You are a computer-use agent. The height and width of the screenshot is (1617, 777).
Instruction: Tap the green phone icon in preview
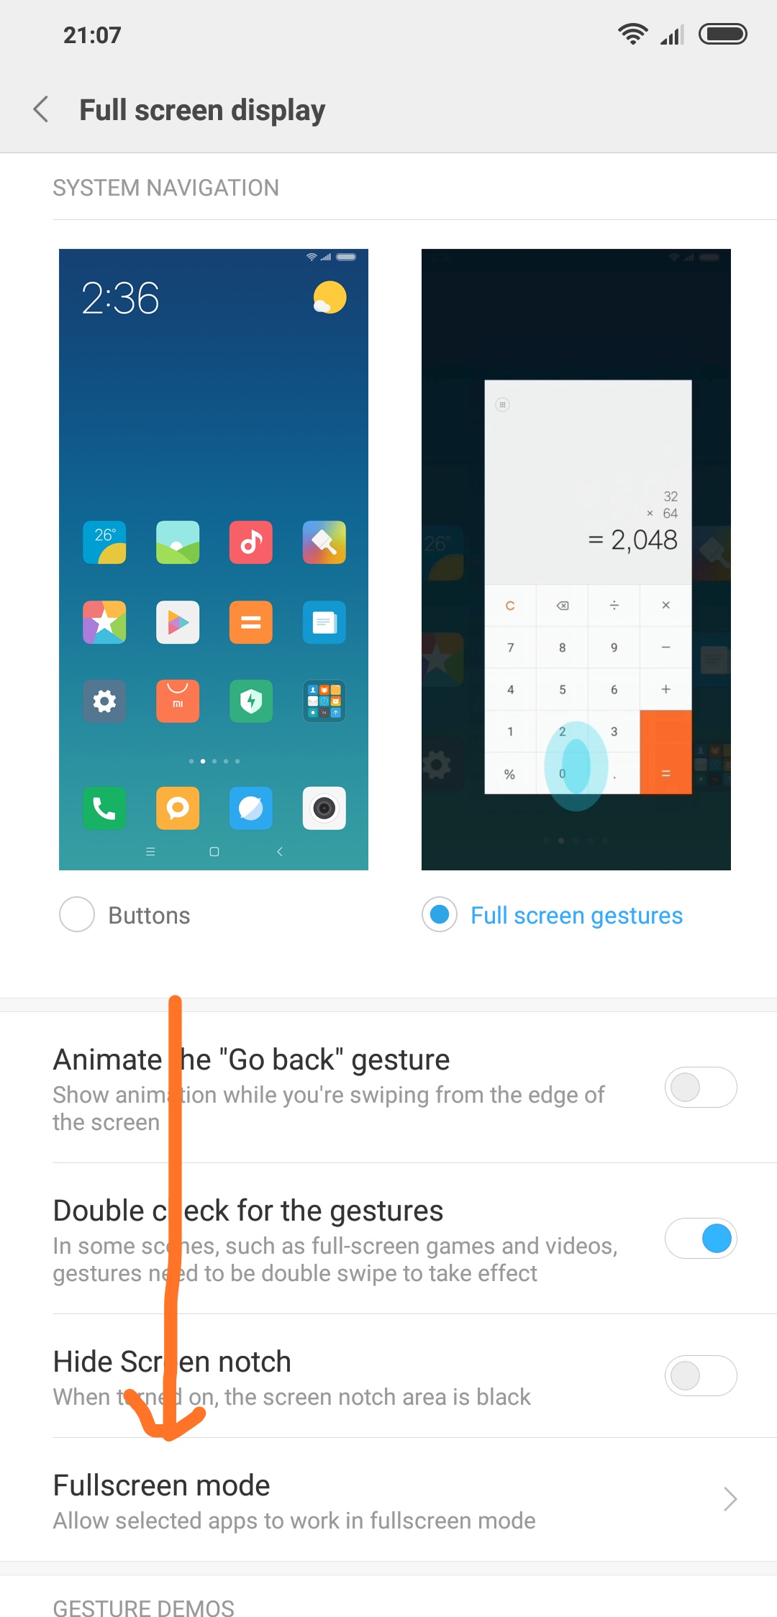(x=104, y=808)
